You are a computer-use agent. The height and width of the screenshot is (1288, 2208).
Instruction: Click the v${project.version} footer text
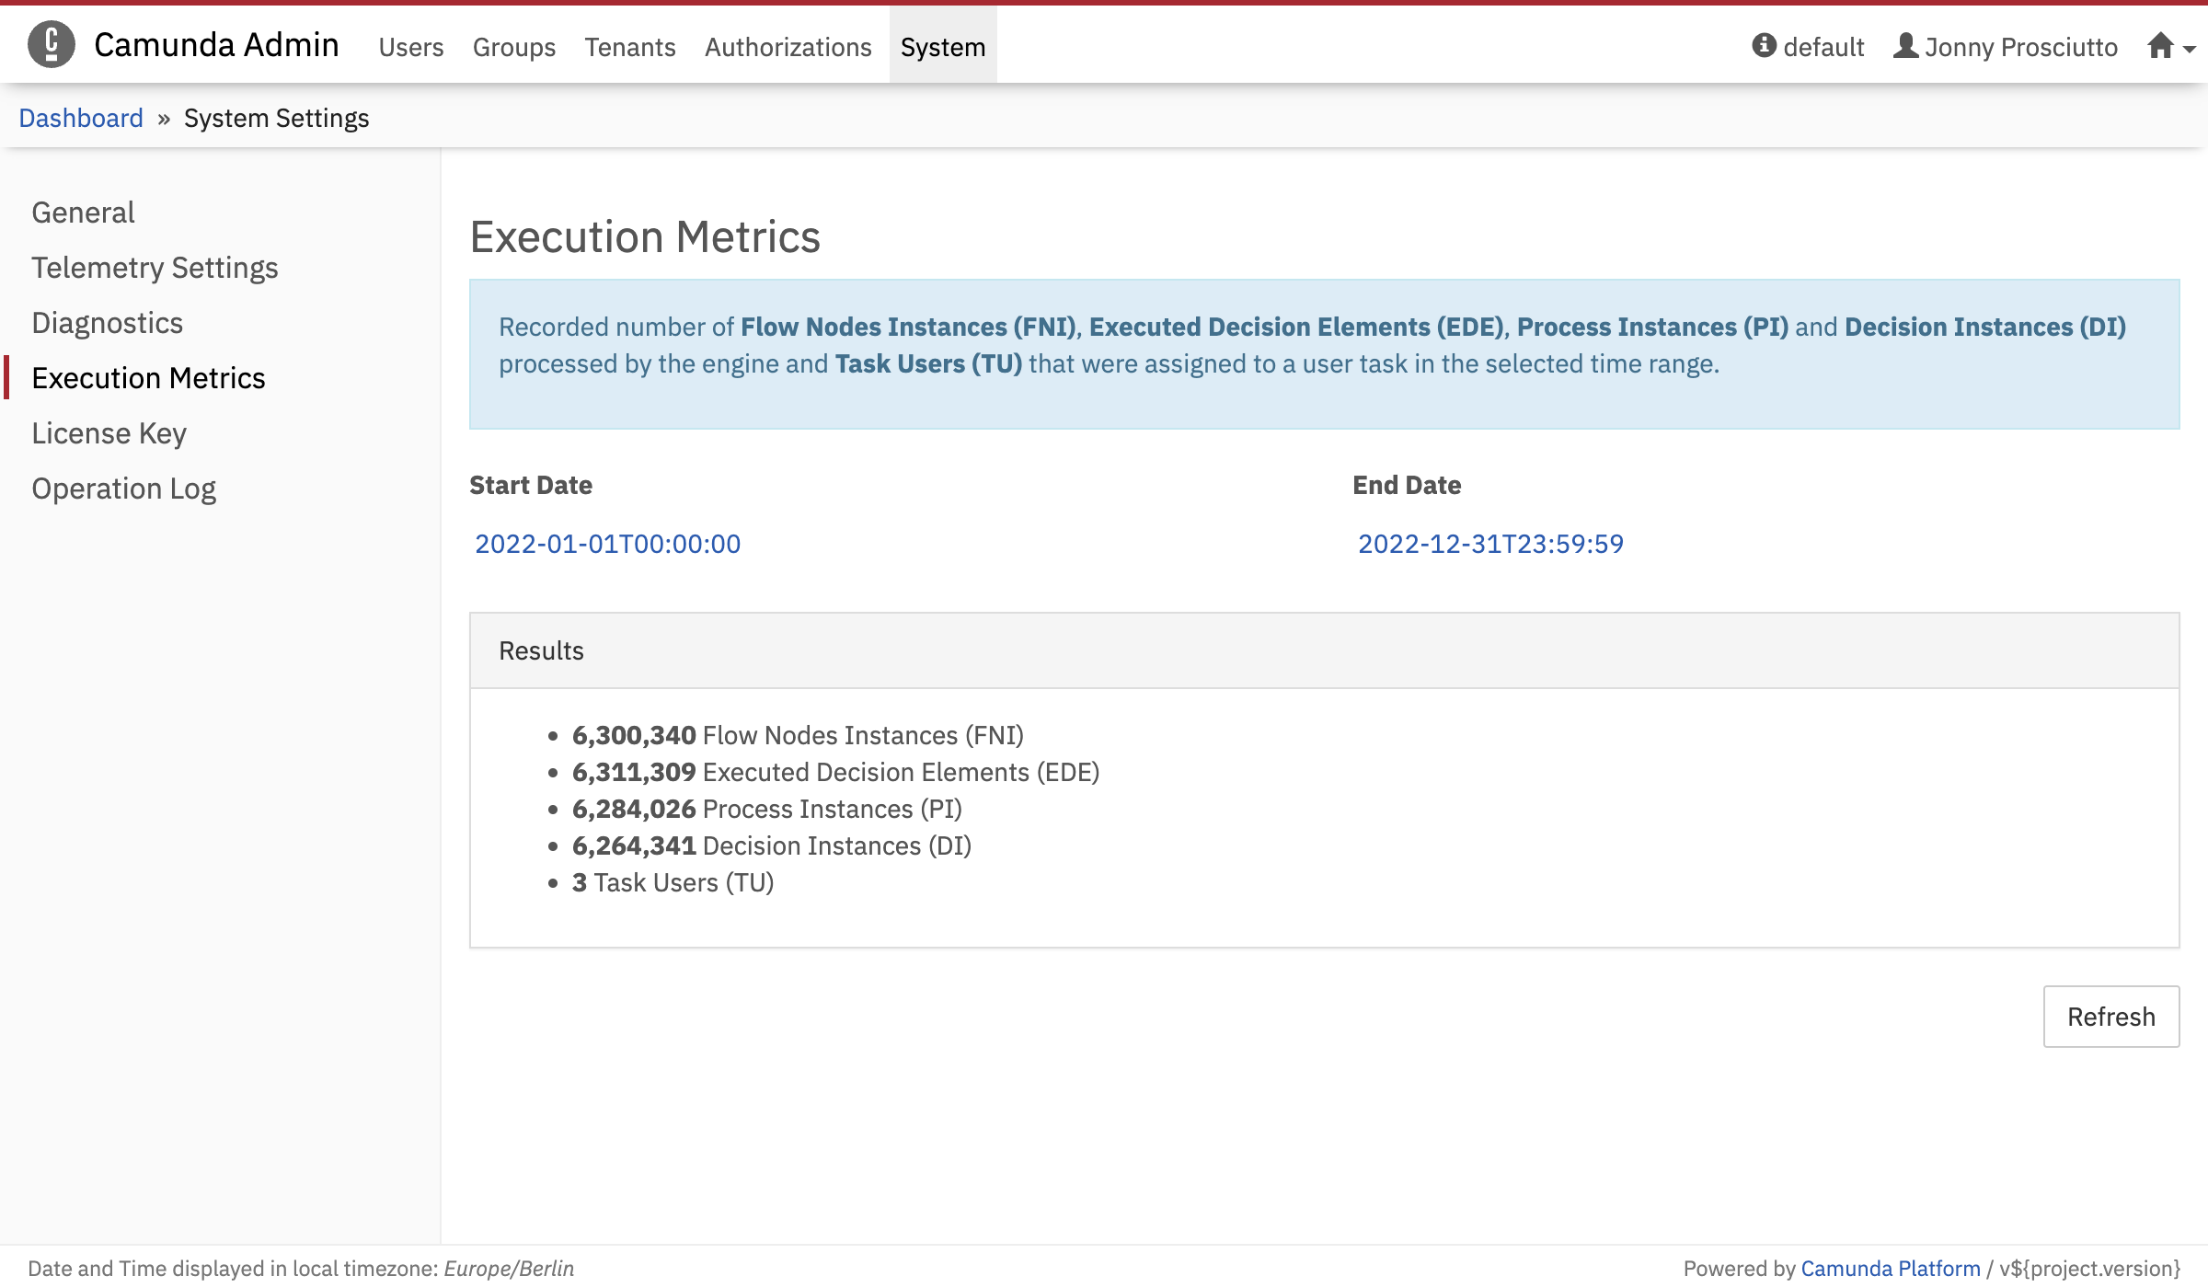click(2089, 1269)
